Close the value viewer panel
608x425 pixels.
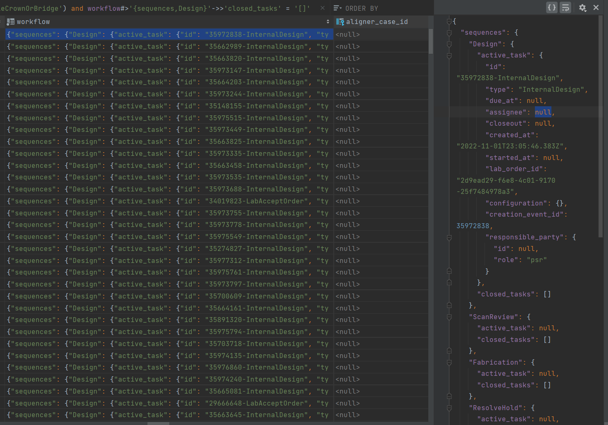[596, 7]
